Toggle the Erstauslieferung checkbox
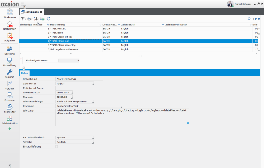The image size is (264, 168). tap(57, 146)
